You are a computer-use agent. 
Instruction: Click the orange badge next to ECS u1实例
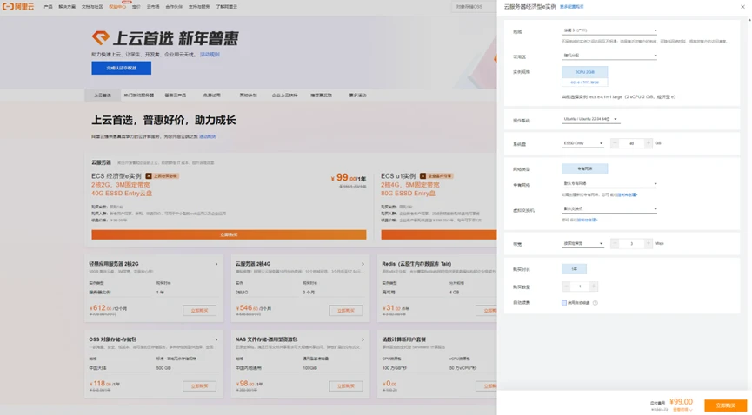pyautogui.click(x=436, y=176)
